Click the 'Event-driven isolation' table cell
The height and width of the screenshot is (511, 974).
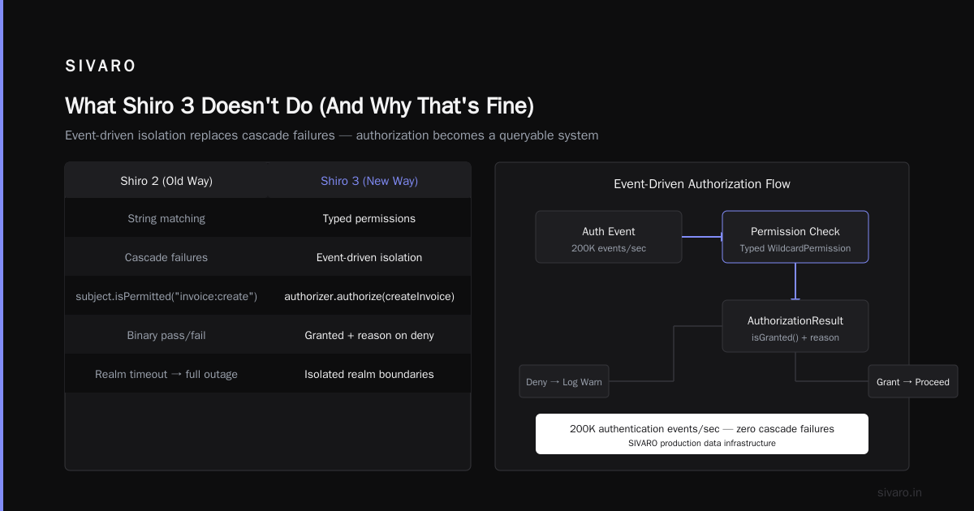(x=369, y=257)
